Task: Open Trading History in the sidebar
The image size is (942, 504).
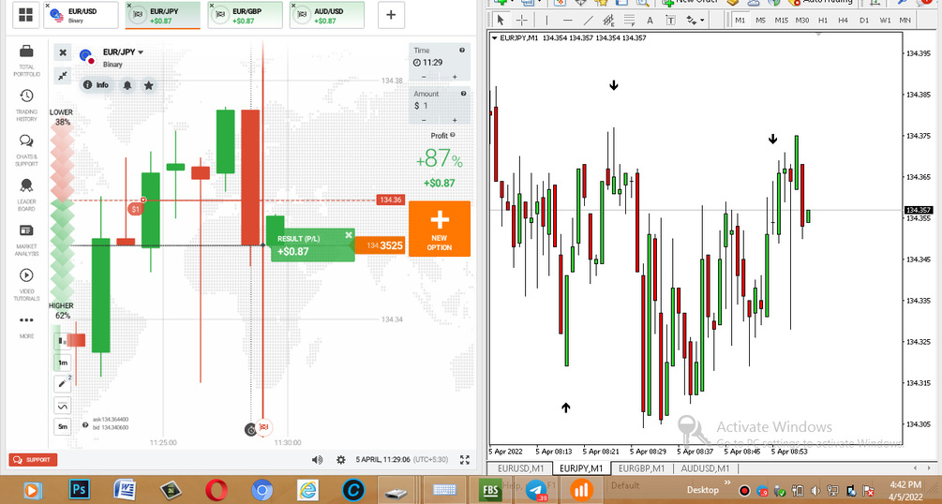Action: 26,105
